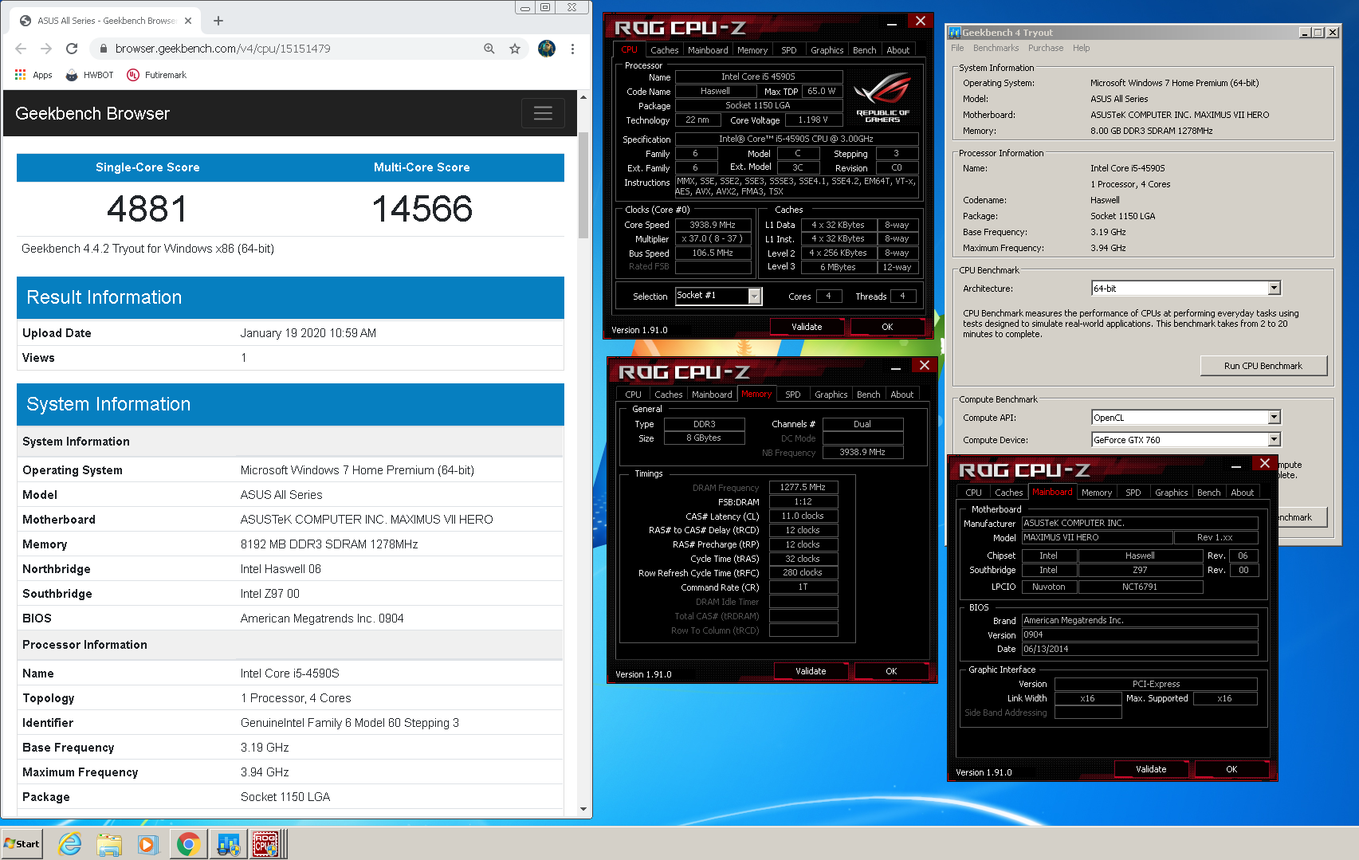
Task: Click Core Speed value 3938.9 MHz
Action: 713,225
